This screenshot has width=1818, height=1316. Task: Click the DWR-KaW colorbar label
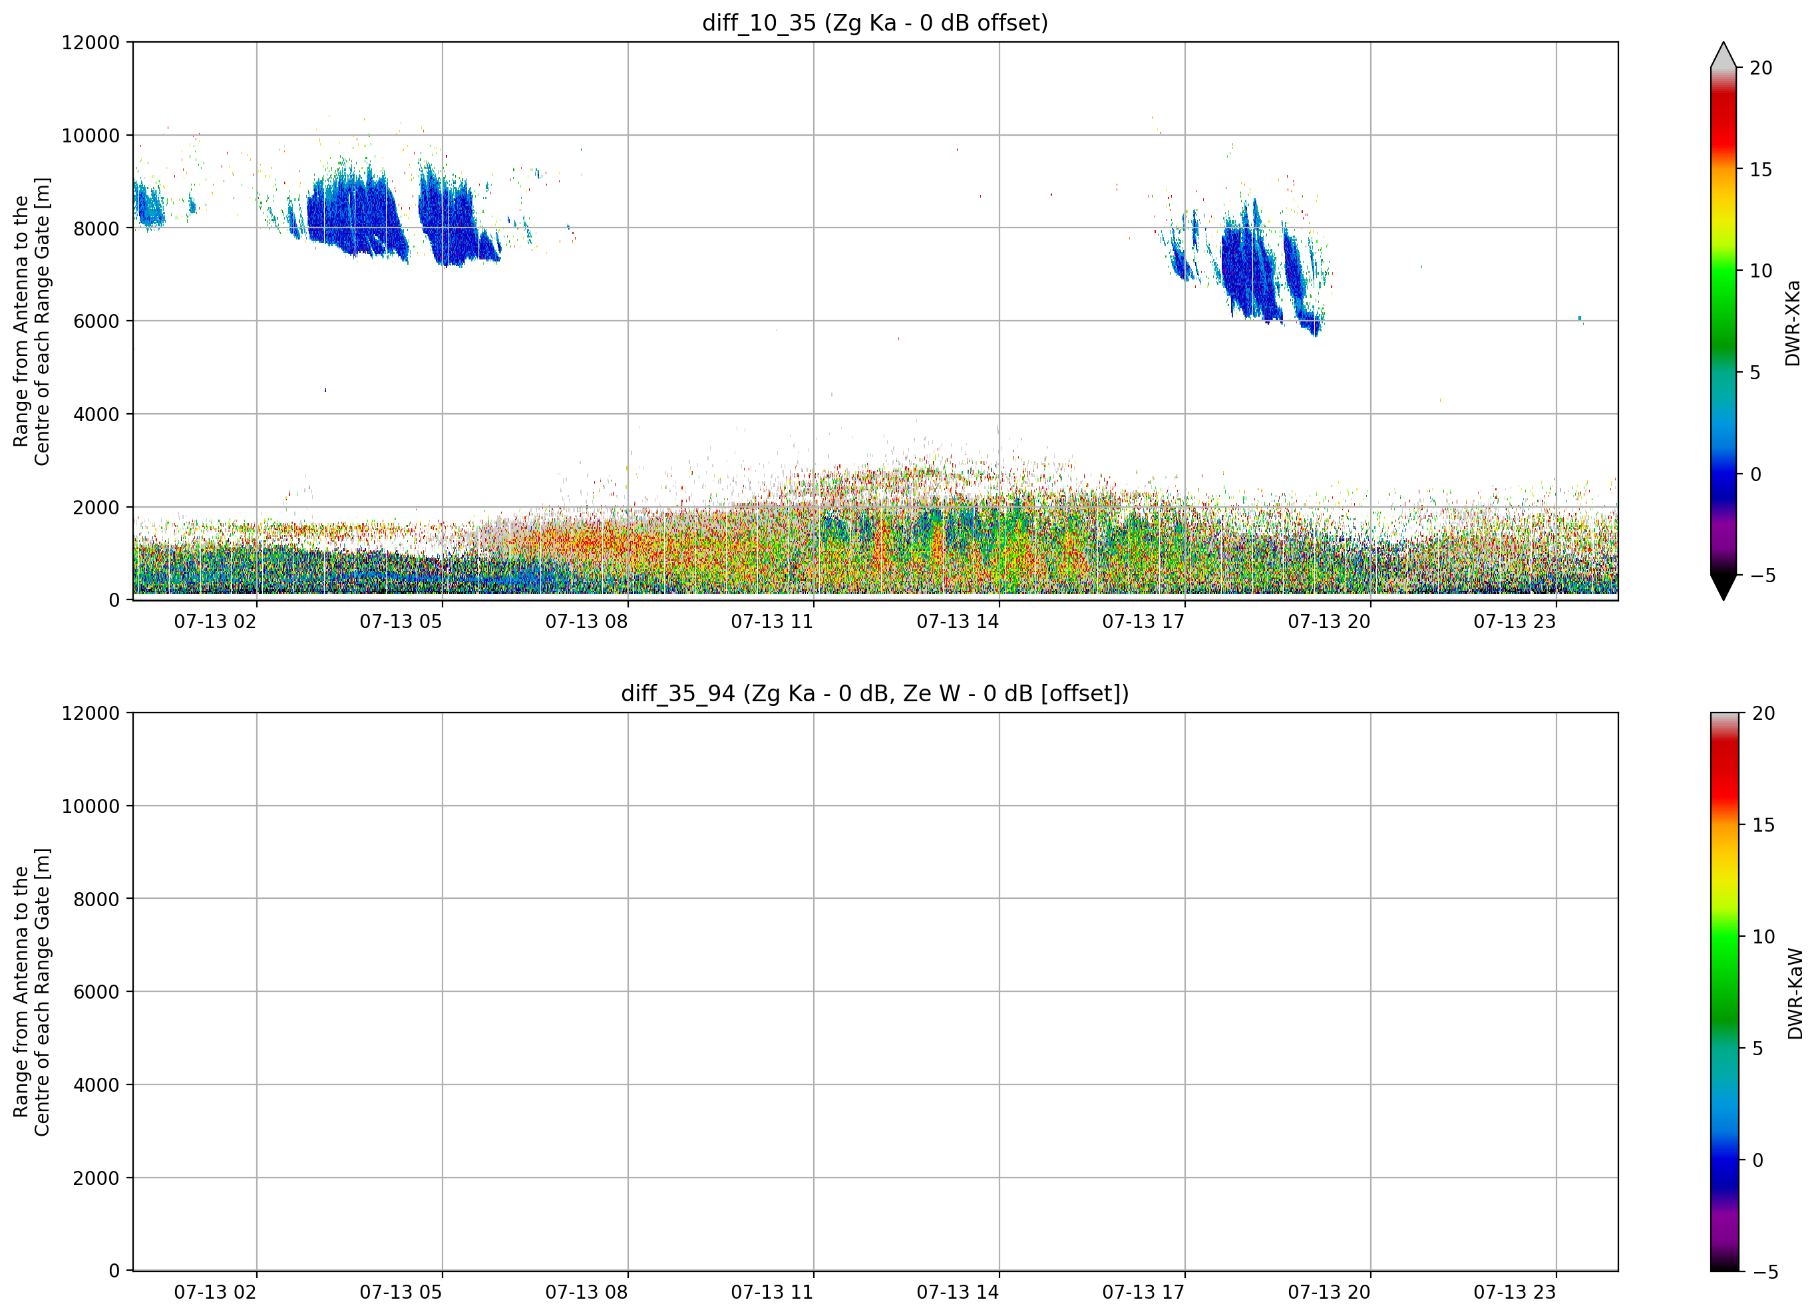pos(1795,994)
